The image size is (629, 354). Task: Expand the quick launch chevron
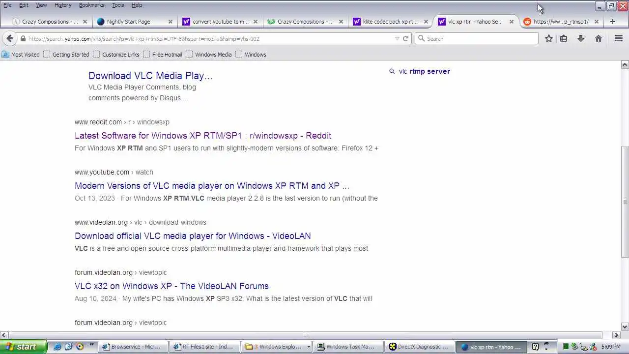point(91,345)
